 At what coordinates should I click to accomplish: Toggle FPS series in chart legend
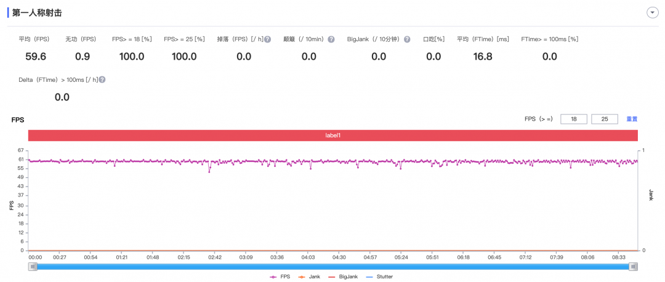pyautogui.click(x=280, y=277)
